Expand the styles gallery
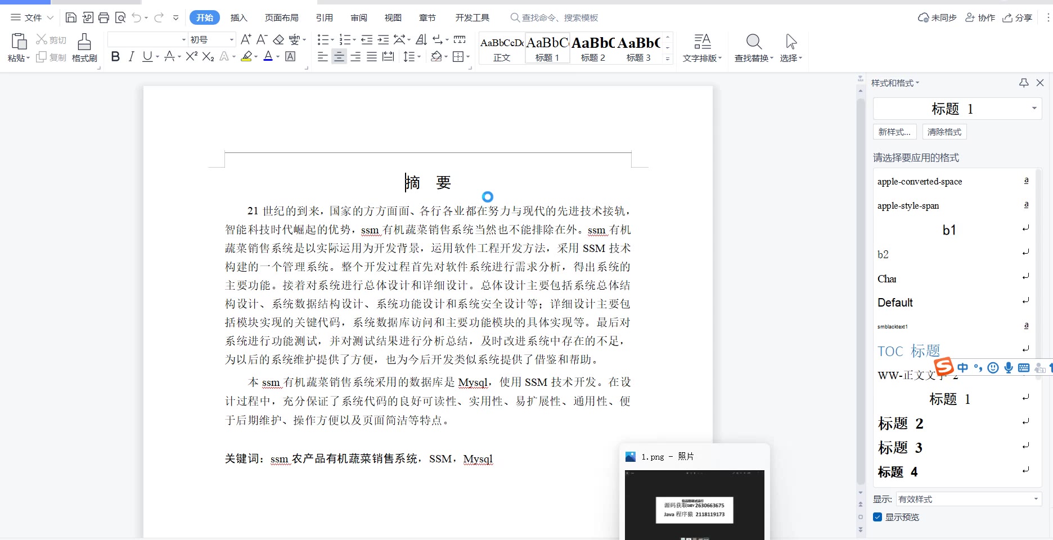Screen dimensions: 1053x540 (x=668, y=58)
